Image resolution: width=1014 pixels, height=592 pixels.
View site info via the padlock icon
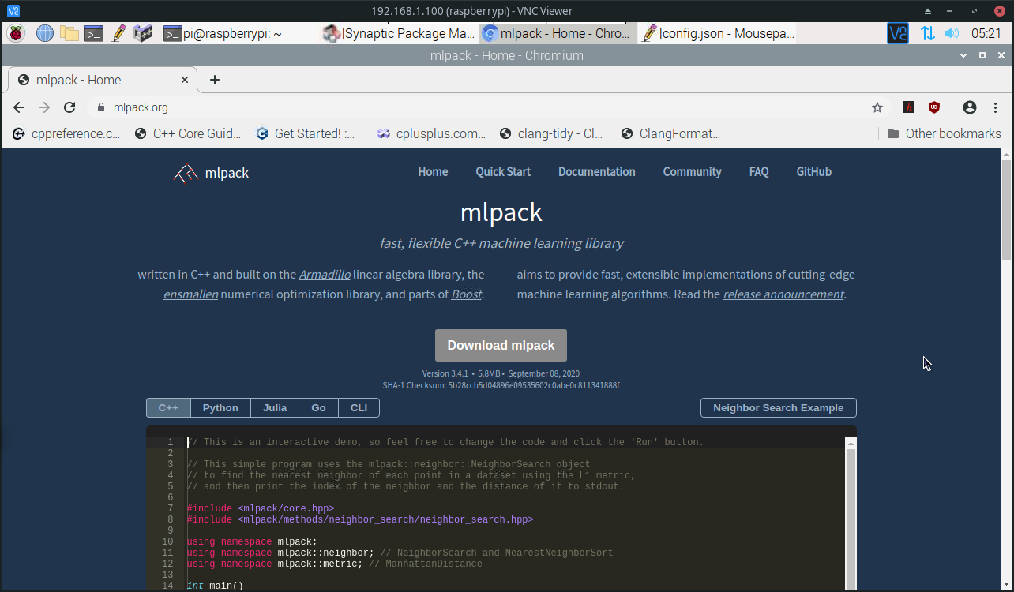coord(100,107)
